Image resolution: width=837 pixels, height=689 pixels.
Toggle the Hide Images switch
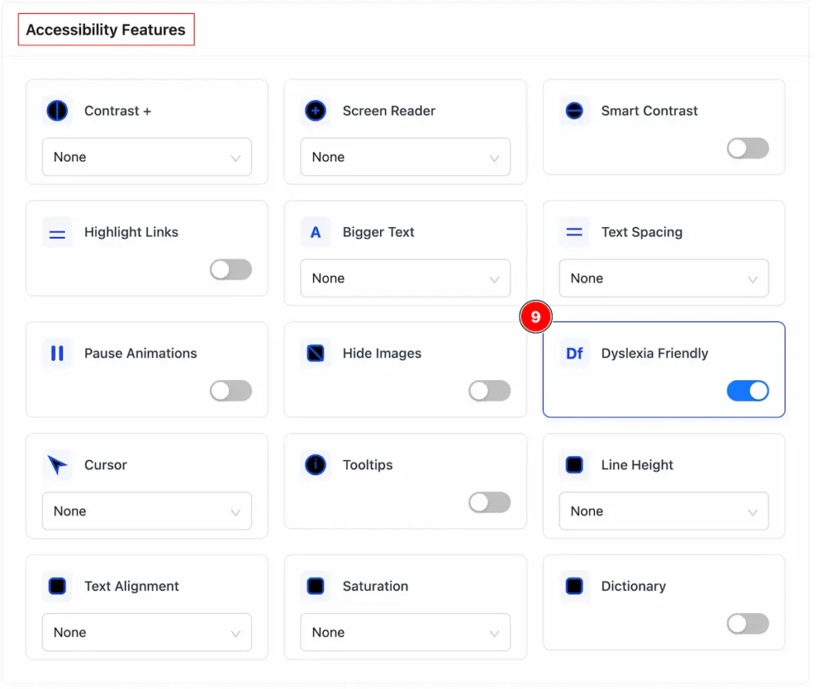(490, 391)
